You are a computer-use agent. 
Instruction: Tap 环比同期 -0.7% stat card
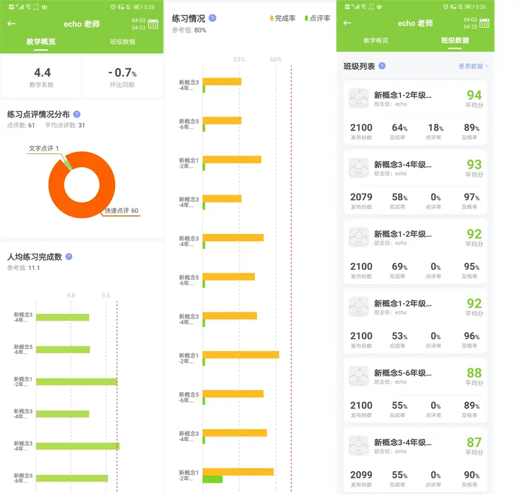click(122, 77)
